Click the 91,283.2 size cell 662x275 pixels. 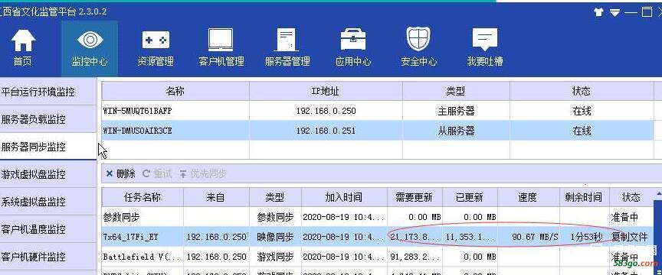click(415, 257)
